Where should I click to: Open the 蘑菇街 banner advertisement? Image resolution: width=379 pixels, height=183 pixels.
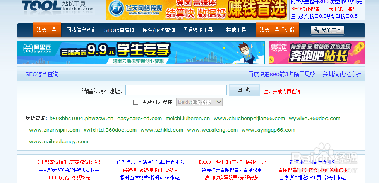[x=317, y=53]
